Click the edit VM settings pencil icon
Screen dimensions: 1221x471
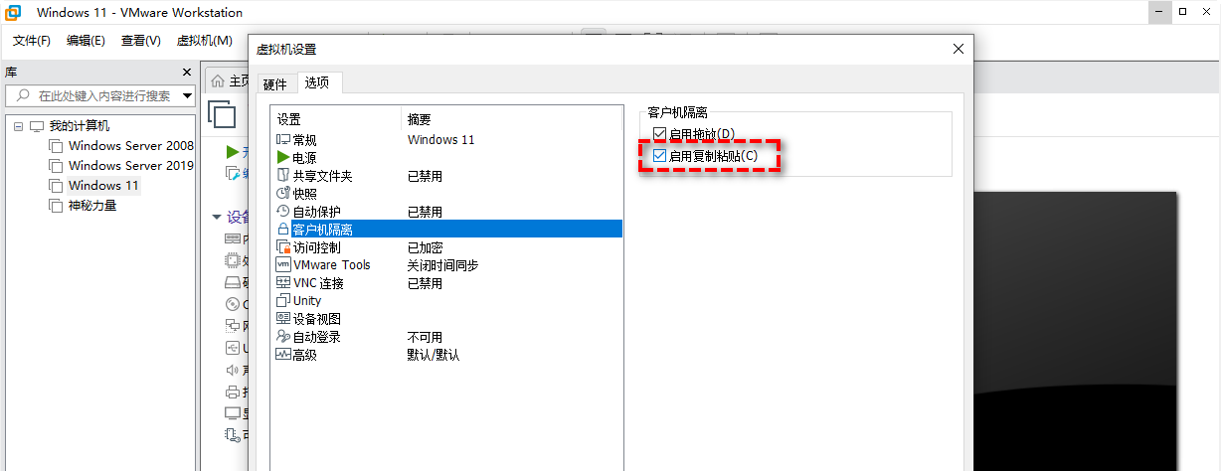[x=233, y=174]
